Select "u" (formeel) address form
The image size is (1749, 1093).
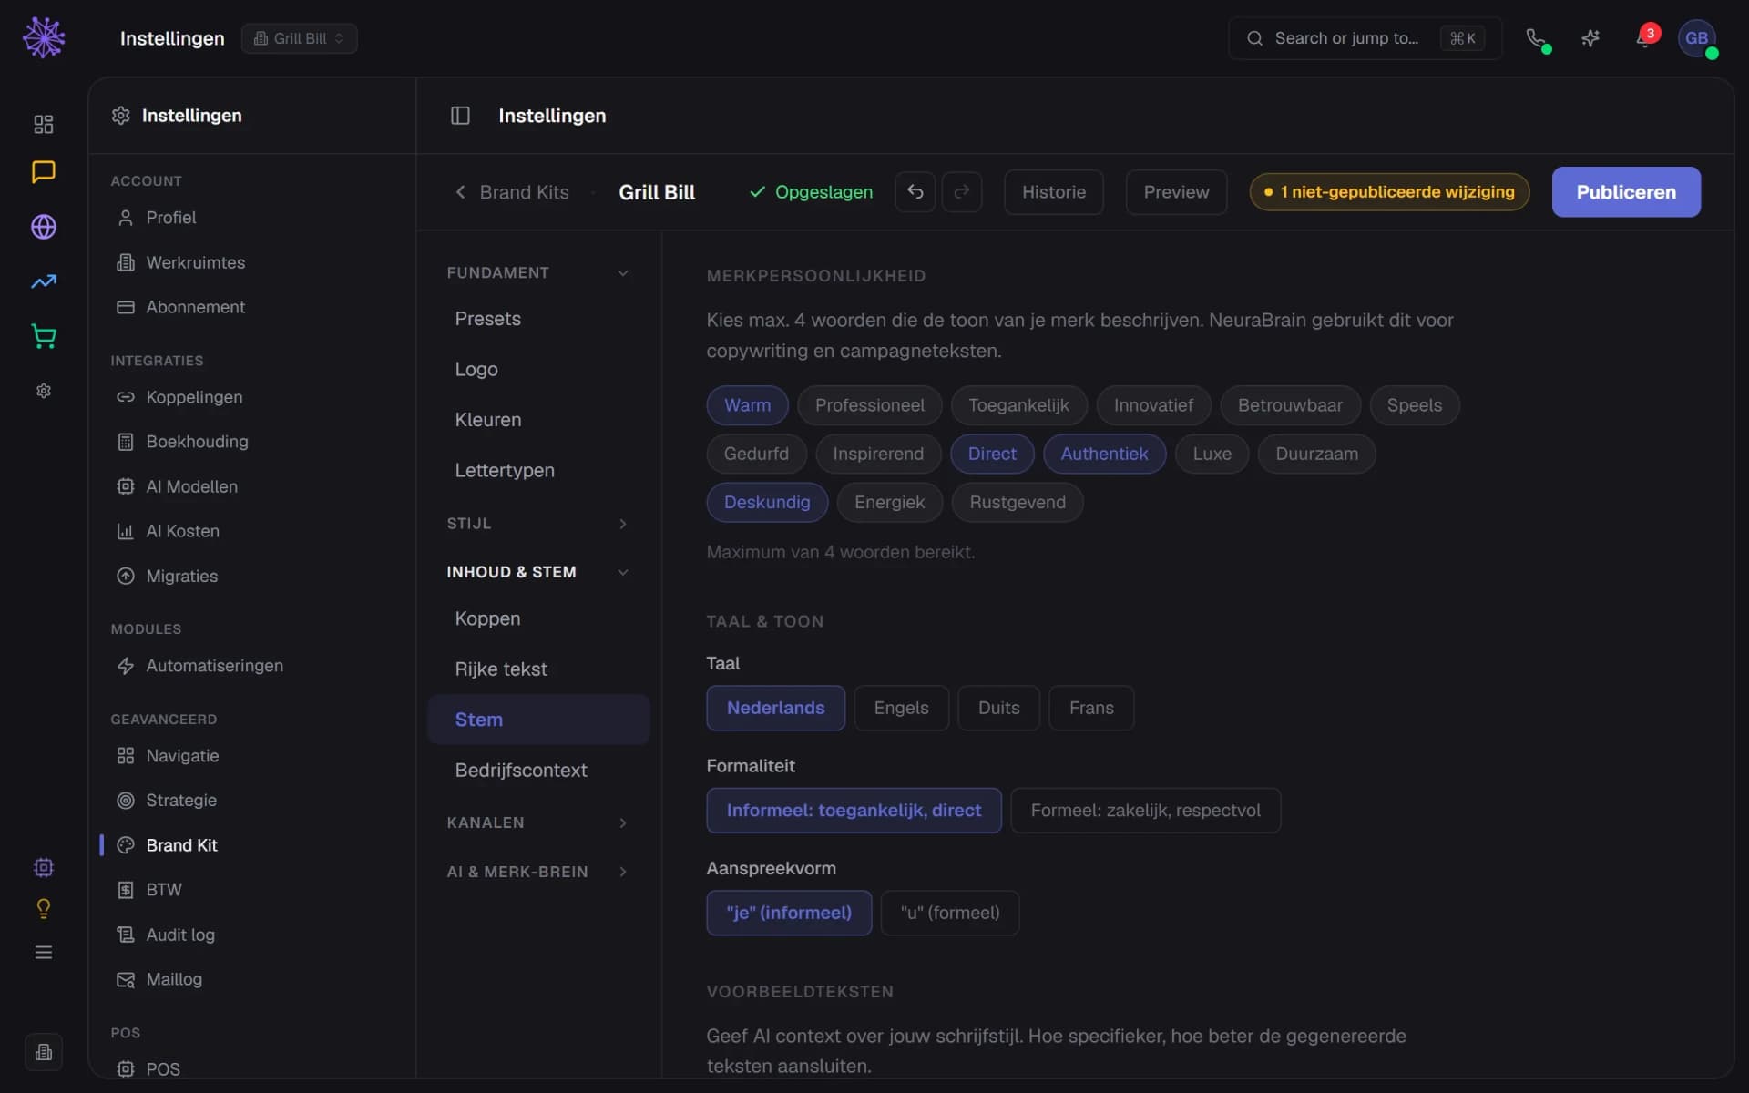(x=949, y=913)
